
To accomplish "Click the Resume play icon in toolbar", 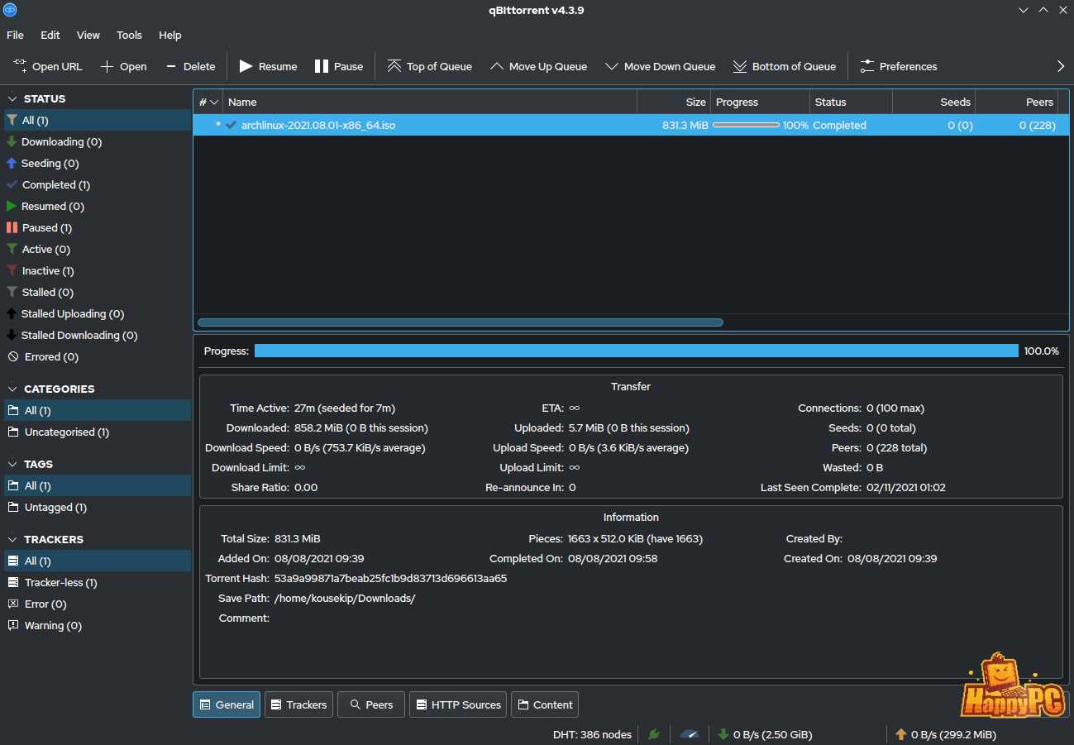I will (246, 66).
